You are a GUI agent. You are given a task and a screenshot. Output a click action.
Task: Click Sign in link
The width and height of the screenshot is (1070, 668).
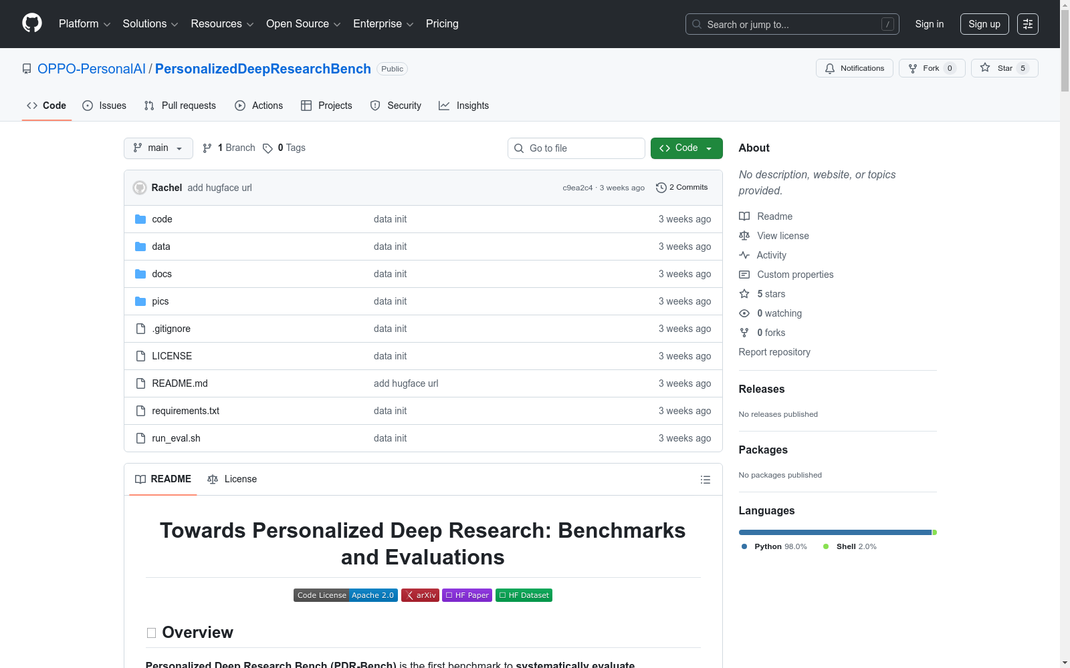(930, 24)
